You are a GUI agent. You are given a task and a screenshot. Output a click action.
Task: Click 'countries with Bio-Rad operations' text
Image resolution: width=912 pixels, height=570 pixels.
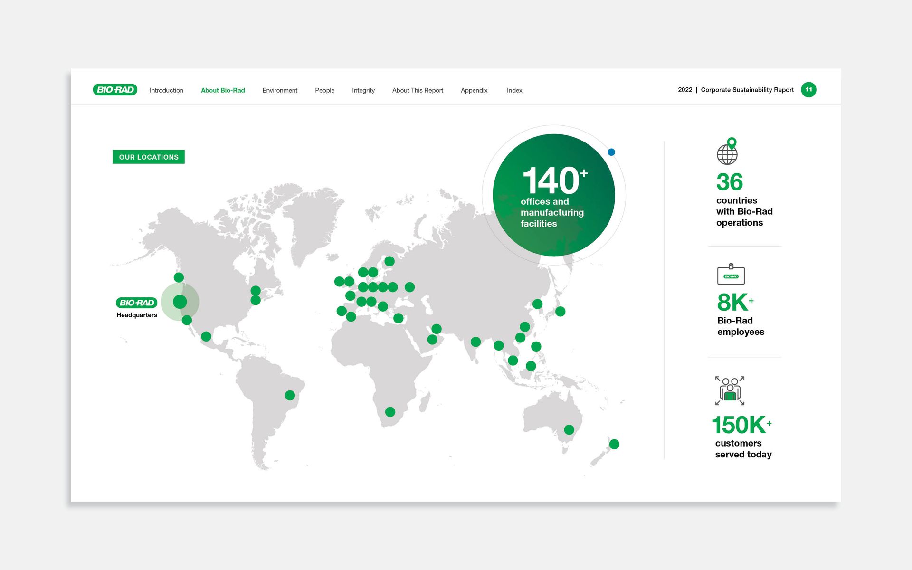point(744,211)
